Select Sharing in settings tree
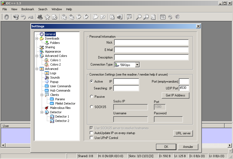The width and height of the screenshot is (233, 159). [50, 47]
